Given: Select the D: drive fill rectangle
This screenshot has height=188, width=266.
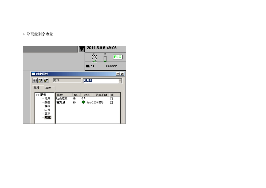Looking at the screenshot, I should pyautogui.click(x=105, y=59).
